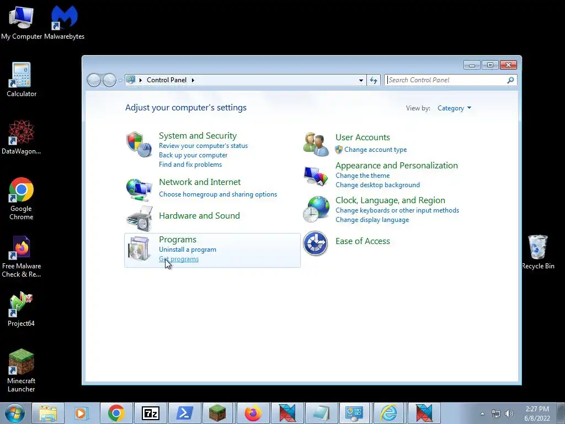Click the taskbar clock and date
This screenshot has height=424, width=565.
pyautogui.click(x=537, y=414)
